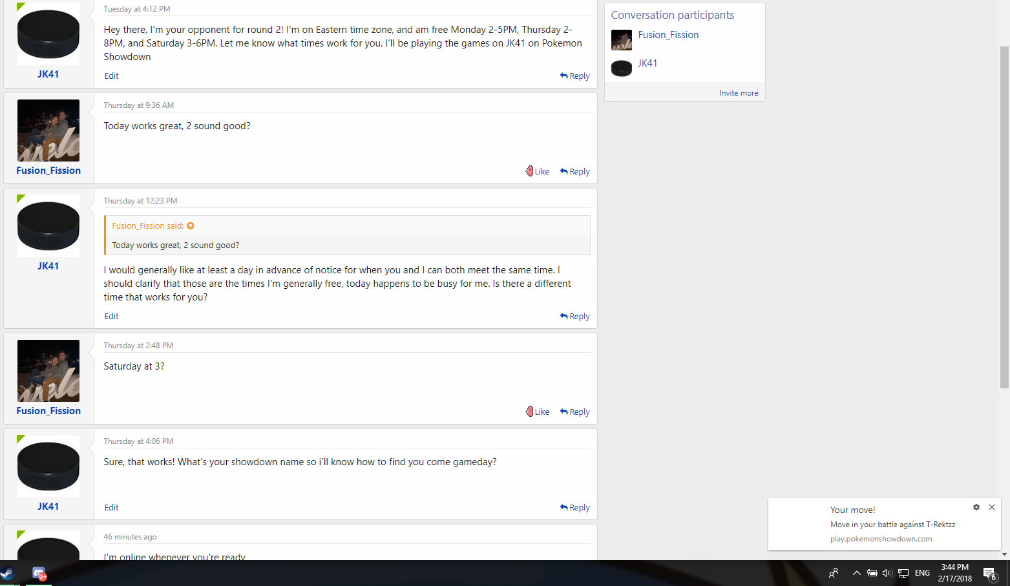This screenshot has width=1010, height=586.
Task: Switch ENG input language indicator
Action: tap(922, 572)
